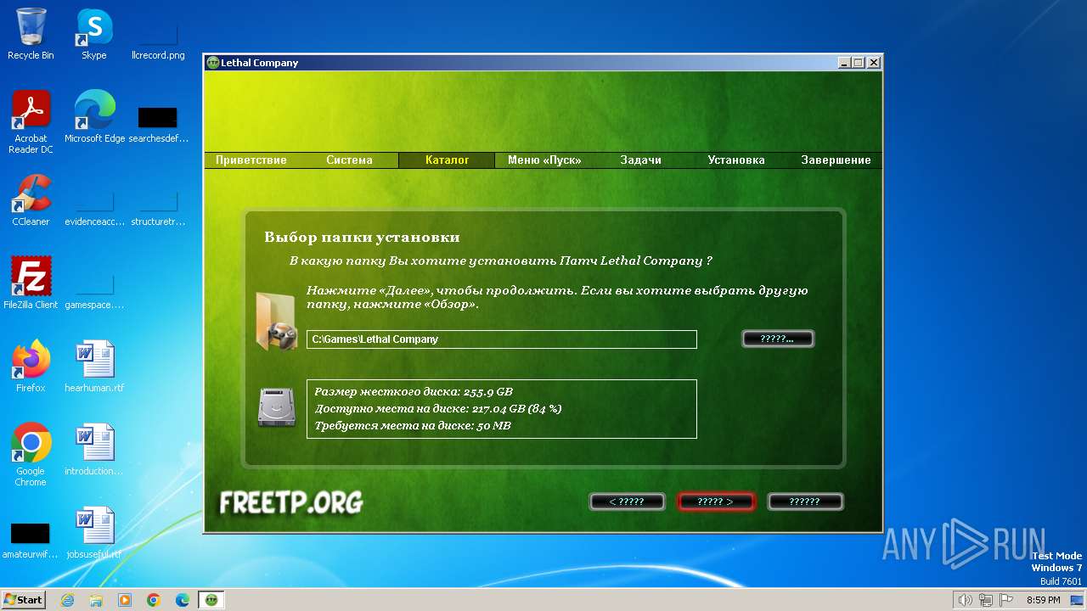Click the taskbar clock showing 8:59 PM
This screenshot has width=1087, height=611.
(x=1044, y=600)
